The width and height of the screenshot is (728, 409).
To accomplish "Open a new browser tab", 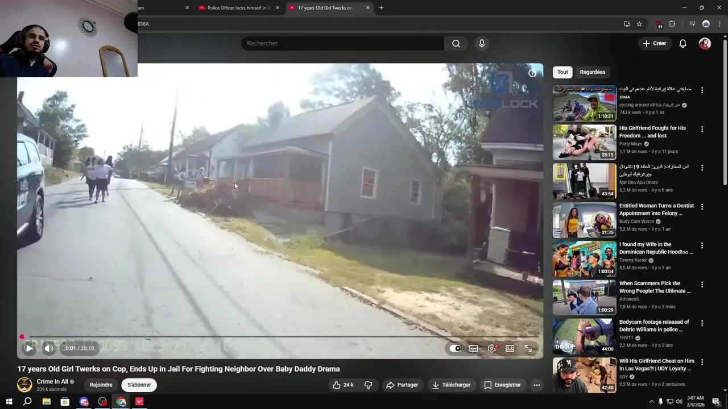I will click(x=381, y=8).
